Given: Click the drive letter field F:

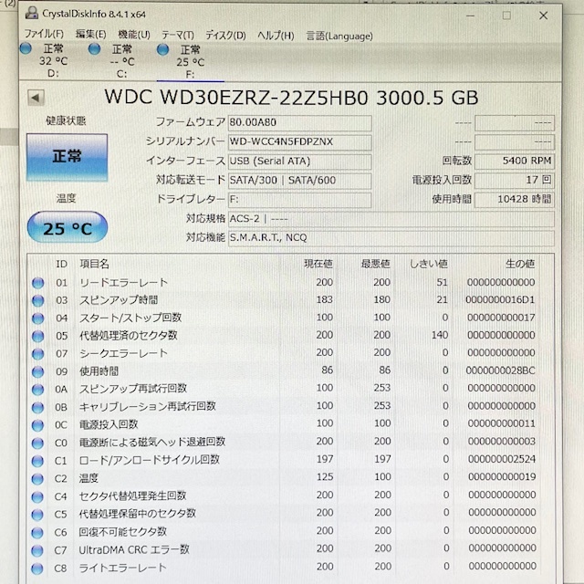Looking at the screenshot, I should click(299, 200).
